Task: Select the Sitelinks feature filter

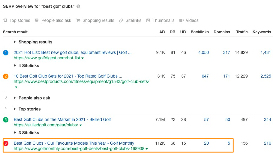Action: pyautogui.click(x=130, y=21)
